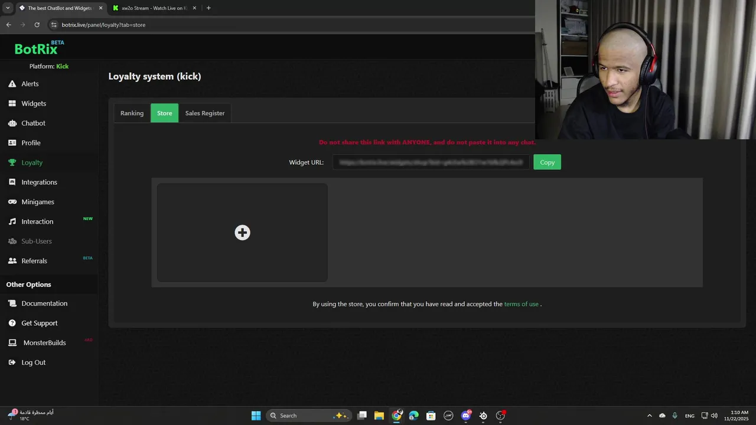Add a new store item with plus icon
The height and width of the screenshot is (425, 756).
pyautogui.click(x=242, y=233)
